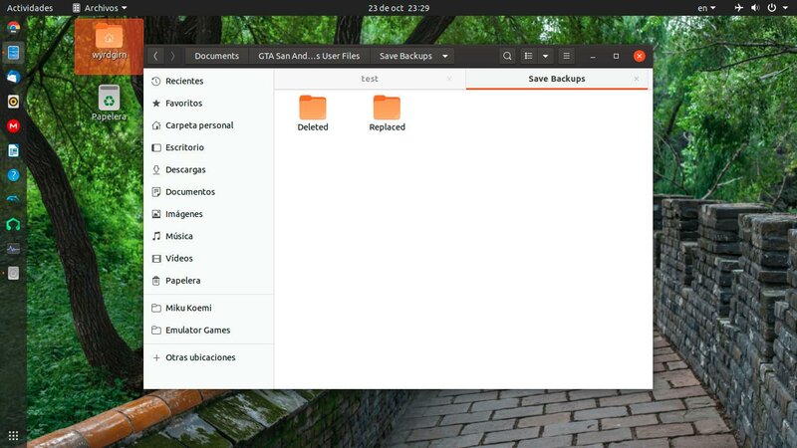
Task: Go back with the left arrow
Action: pos(155,56)
